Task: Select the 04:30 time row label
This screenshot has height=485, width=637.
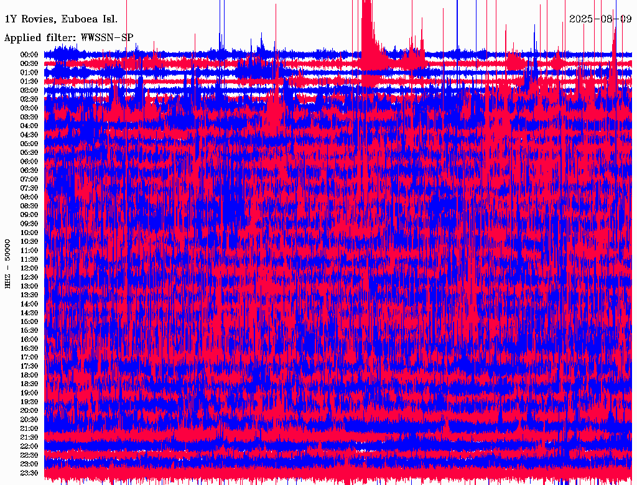Action: click(29, 135)
